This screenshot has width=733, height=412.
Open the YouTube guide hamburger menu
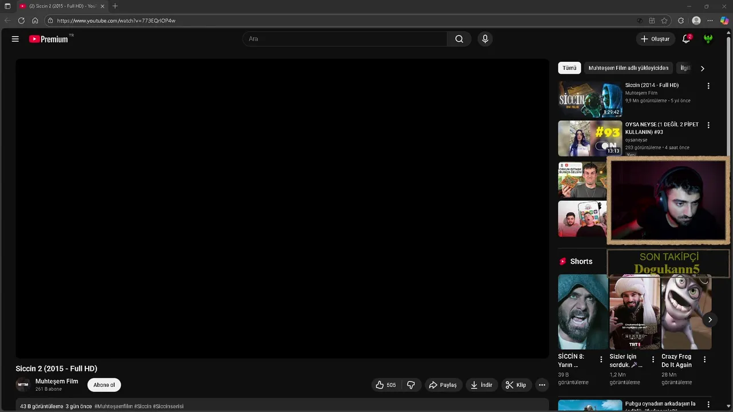(x=15, y=39)
